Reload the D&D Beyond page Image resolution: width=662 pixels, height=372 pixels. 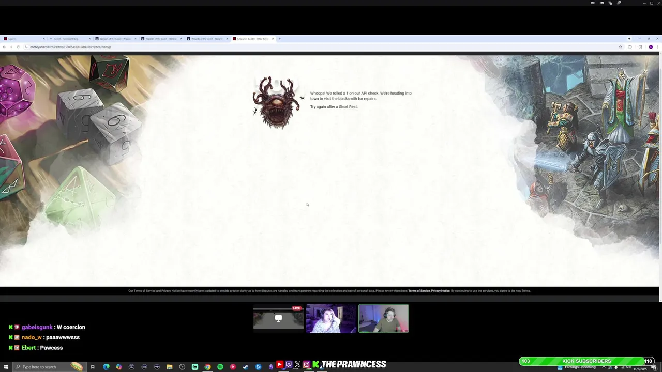(18, 47)
